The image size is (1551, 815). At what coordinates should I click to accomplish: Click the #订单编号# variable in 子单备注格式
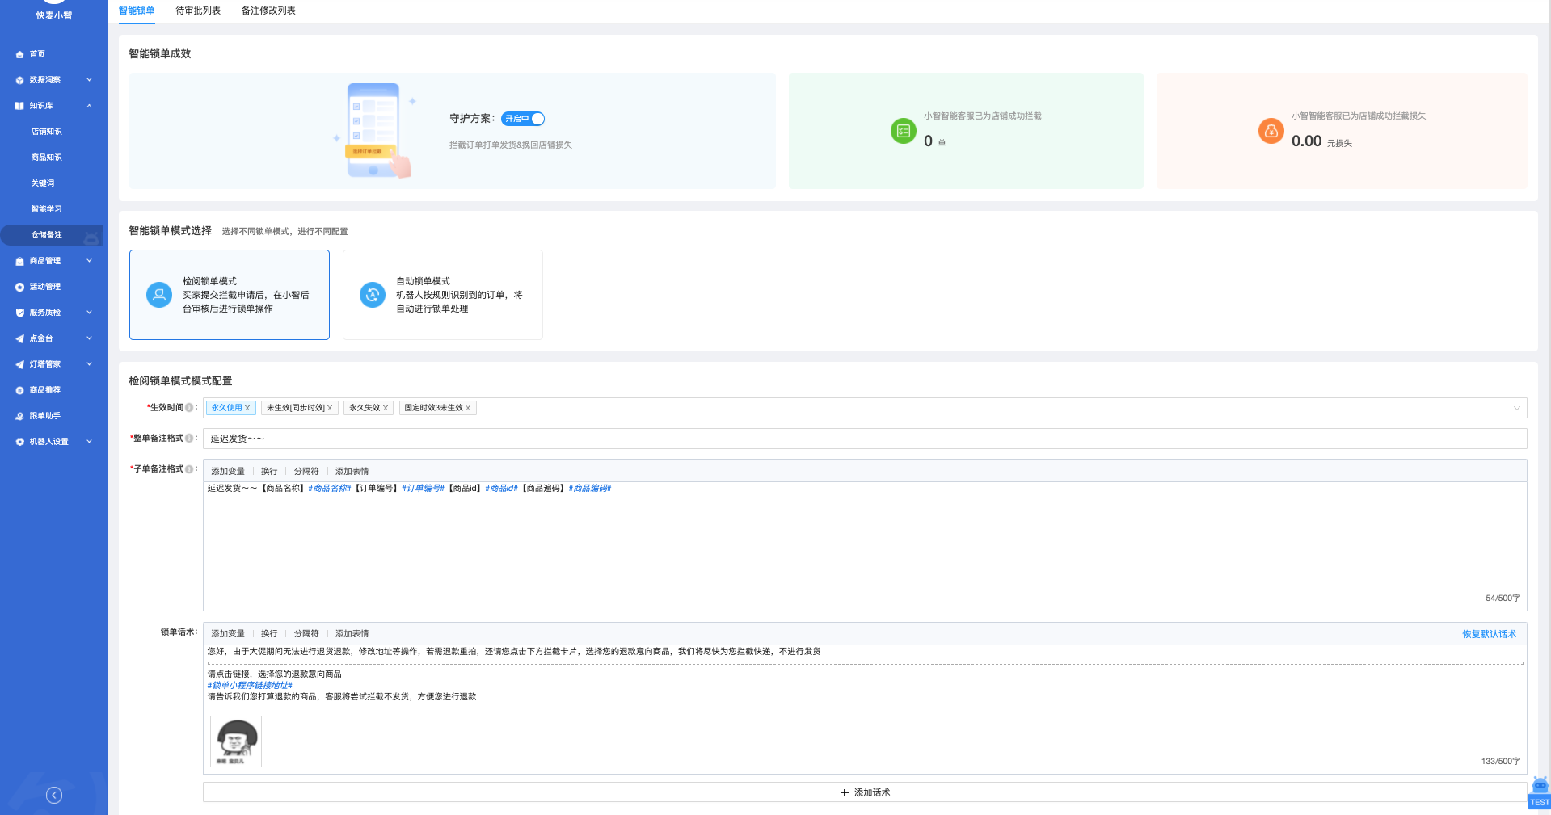[x=423, y=488]
